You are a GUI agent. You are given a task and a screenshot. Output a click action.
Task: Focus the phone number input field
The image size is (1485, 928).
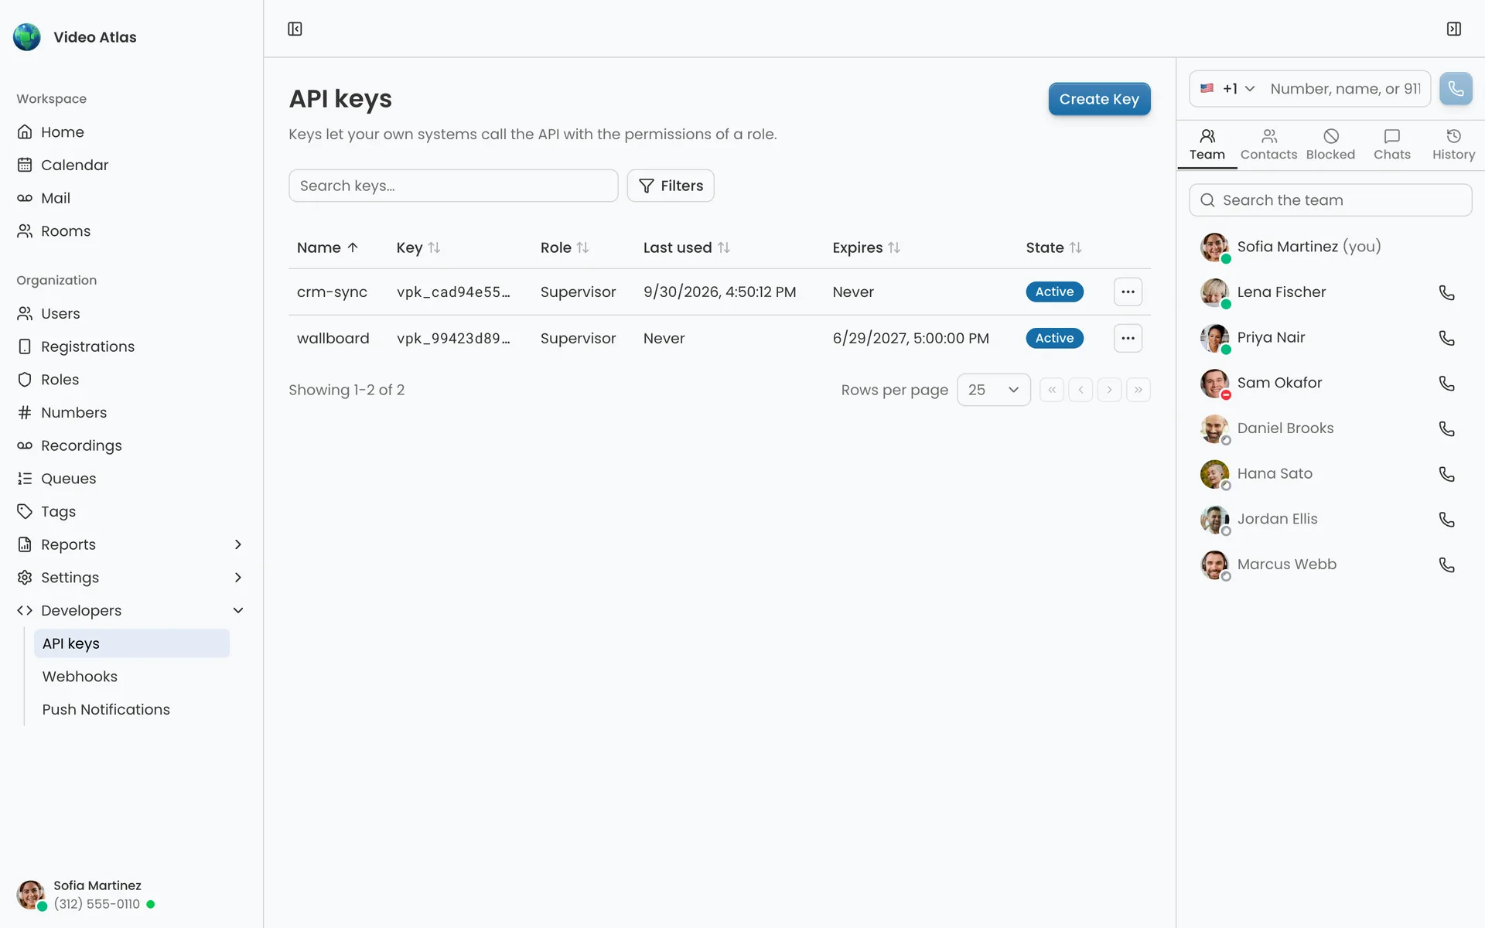(1346, 89)
